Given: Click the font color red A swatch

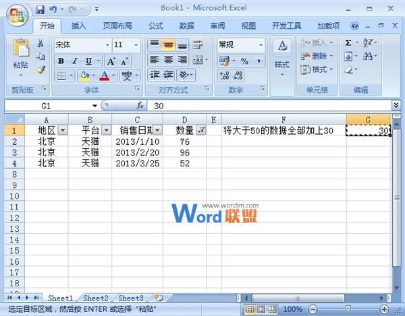Looking at the screenshot, I should (x=104, y=76).
